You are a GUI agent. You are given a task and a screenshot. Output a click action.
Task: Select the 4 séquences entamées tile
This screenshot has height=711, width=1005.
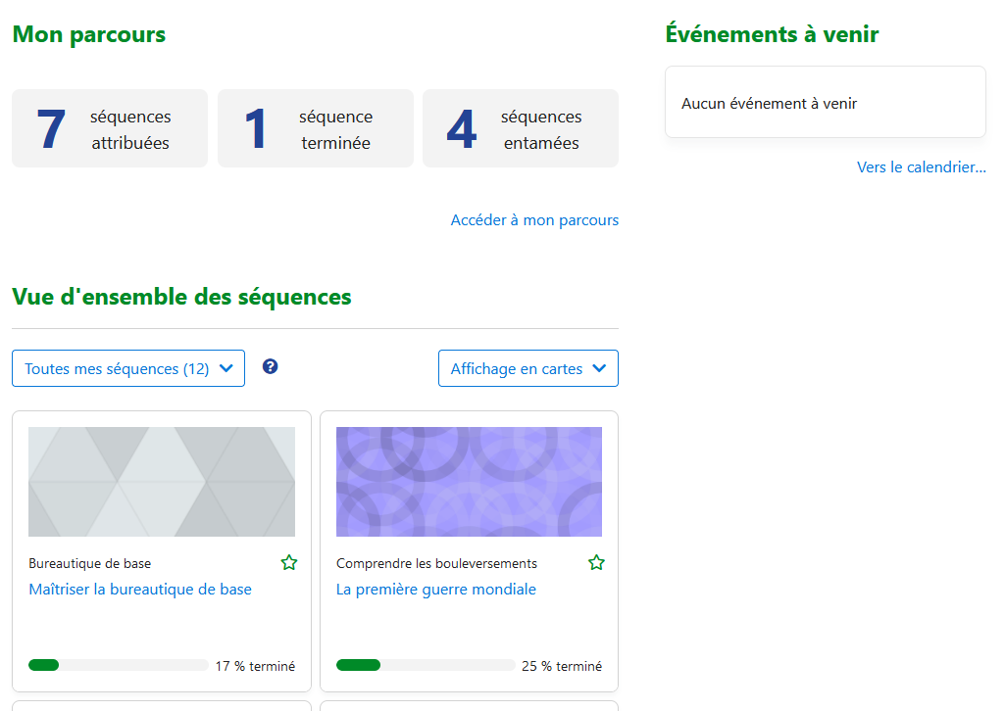pyautogui.click(x=520, y=129)
